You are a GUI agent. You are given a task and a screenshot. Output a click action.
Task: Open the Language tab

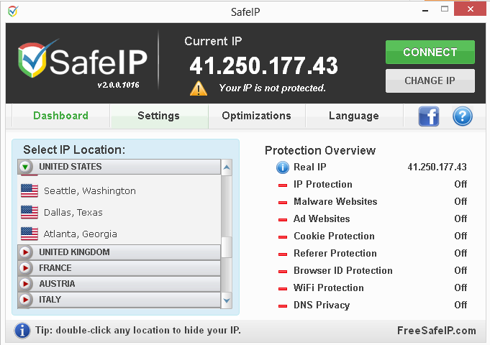(354, 116)
